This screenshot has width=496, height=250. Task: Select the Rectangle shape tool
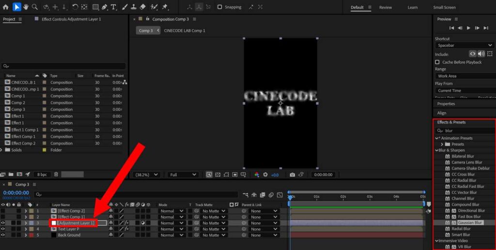[95, 7]
